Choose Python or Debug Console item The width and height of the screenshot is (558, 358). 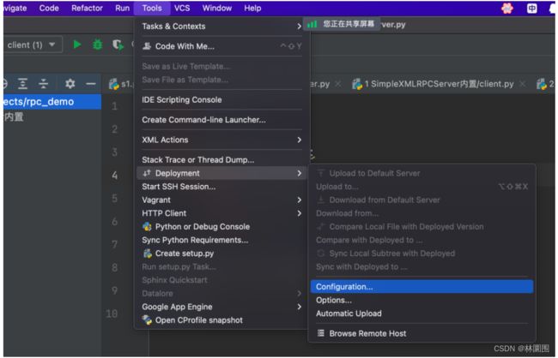coord(221,227)
